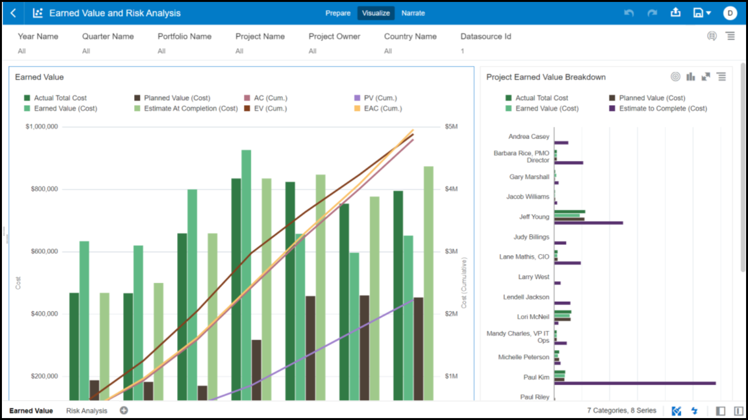Go back using the left chevron icon
The height and width of the screenshot is (420, 748).
coord(13,13)
